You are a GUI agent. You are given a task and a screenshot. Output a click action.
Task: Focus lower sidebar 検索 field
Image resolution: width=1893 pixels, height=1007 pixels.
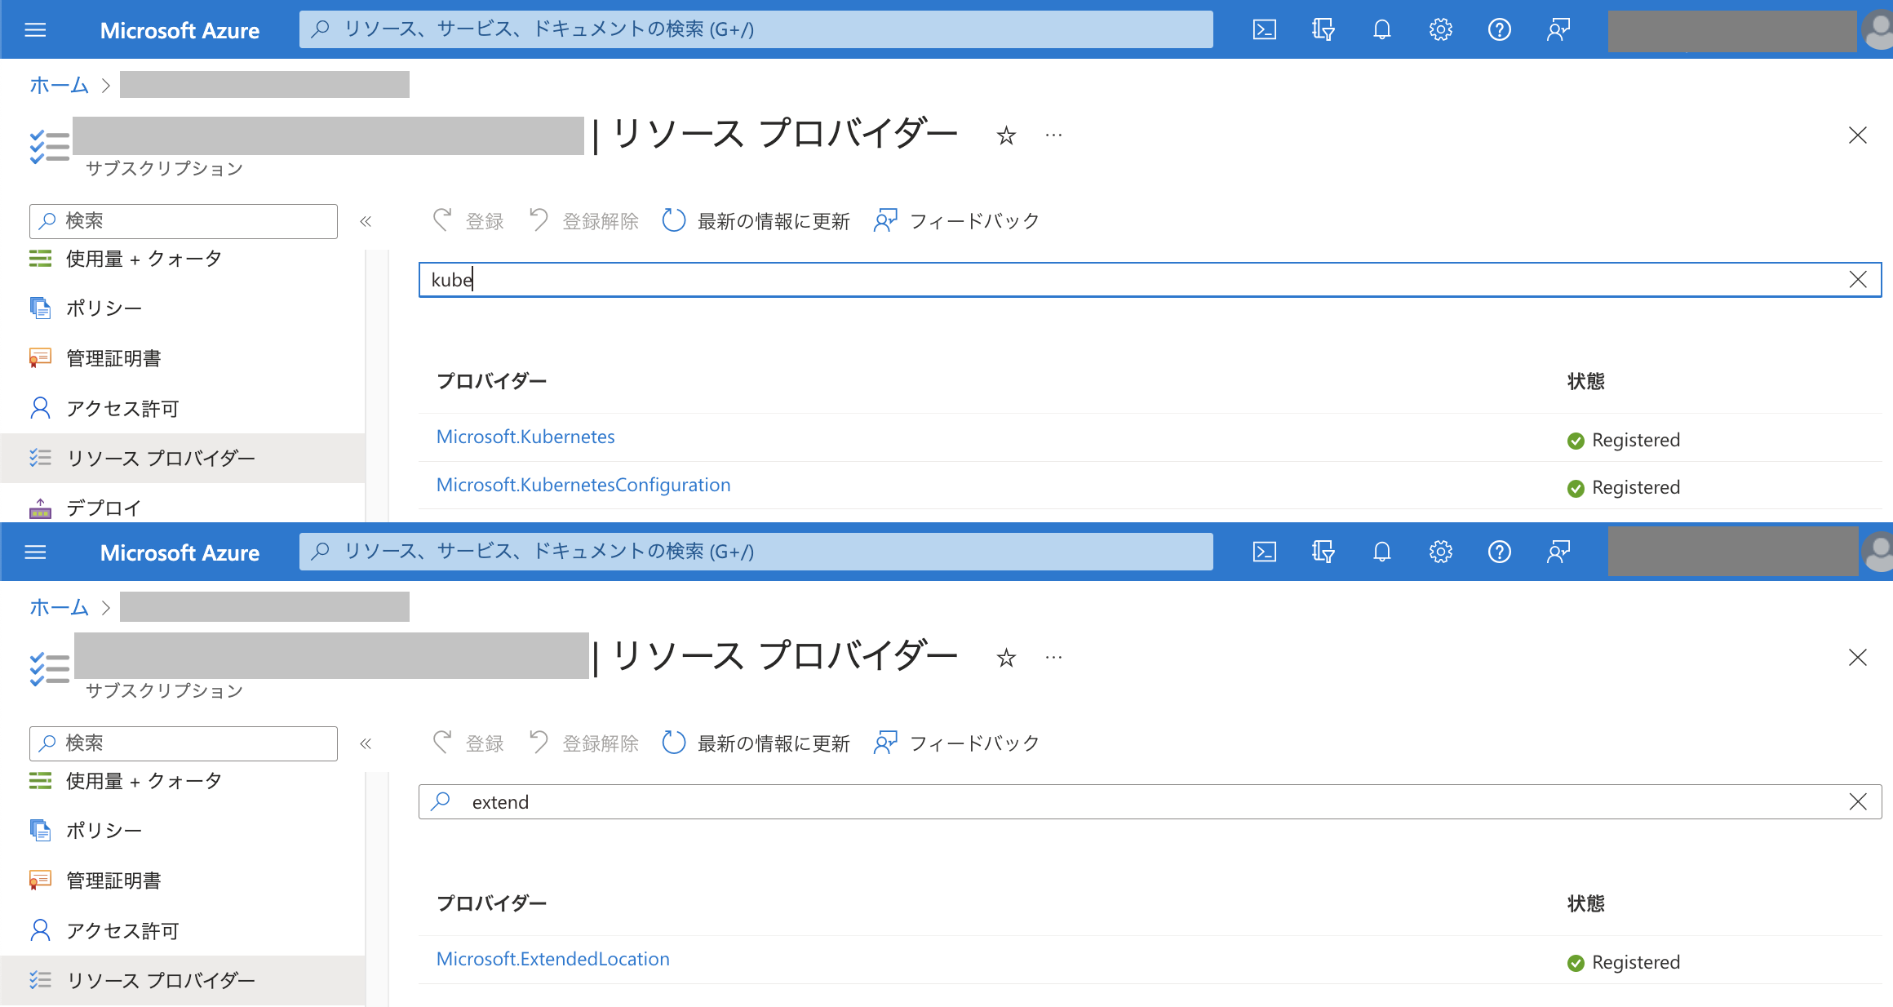(x=184, y=743)
